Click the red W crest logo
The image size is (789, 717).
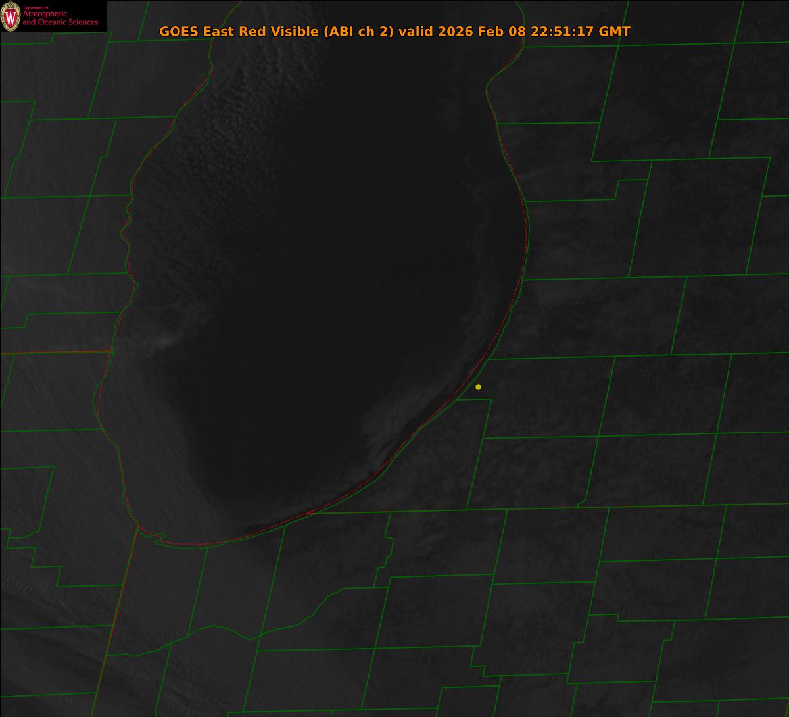pyautogui.click(x=11, y=16)
